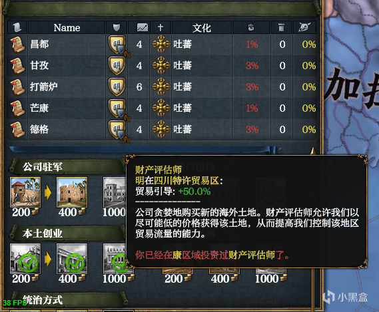Sort by religion cross column header

click(x=161, y=27)
